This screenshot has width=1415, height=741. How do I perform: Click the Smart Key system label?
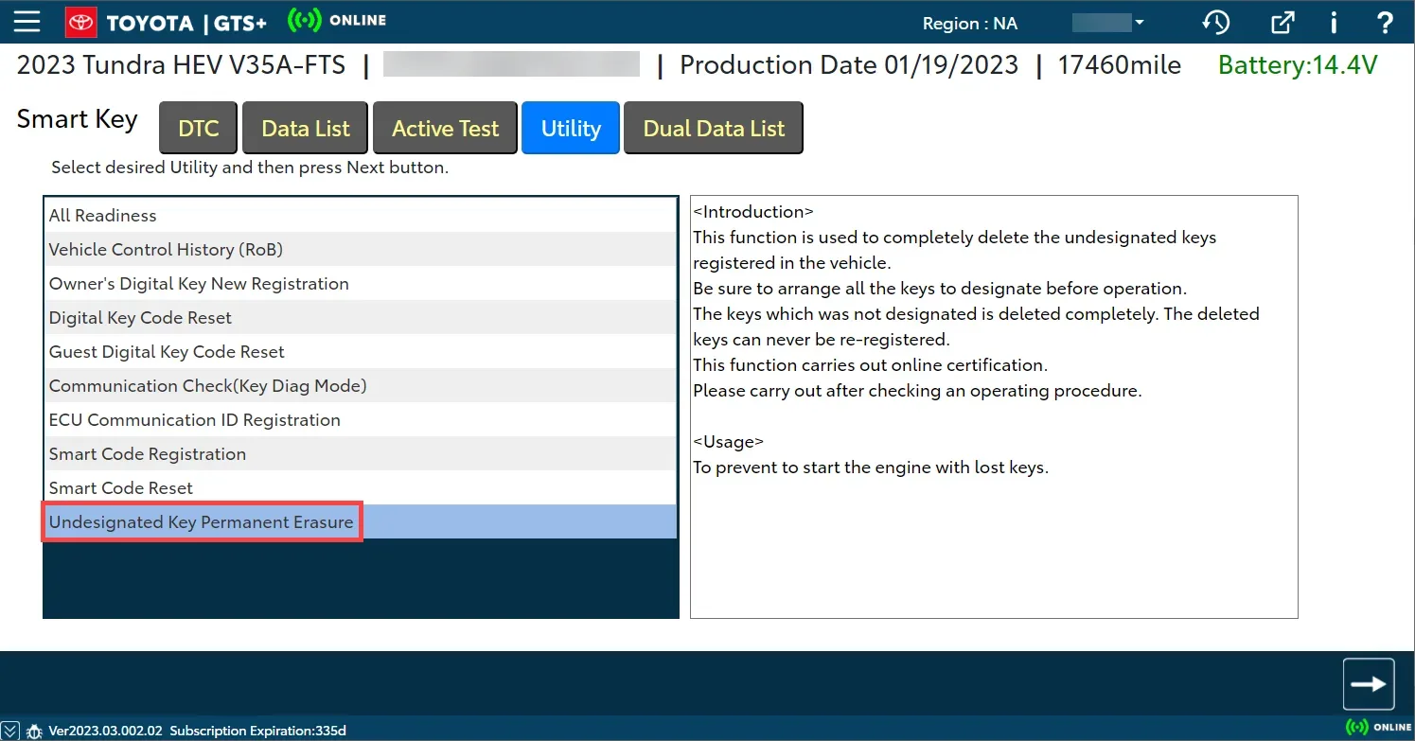78,120
